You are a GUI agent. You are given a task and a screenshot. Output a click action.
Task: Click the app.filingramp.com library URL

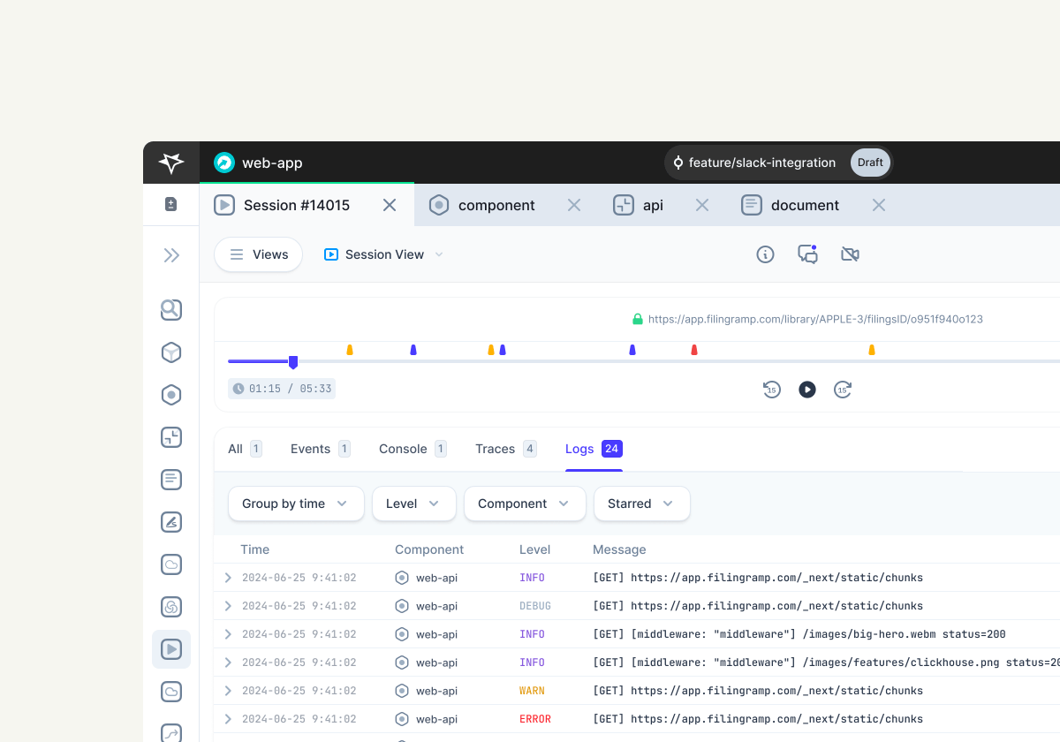point(815,319)
